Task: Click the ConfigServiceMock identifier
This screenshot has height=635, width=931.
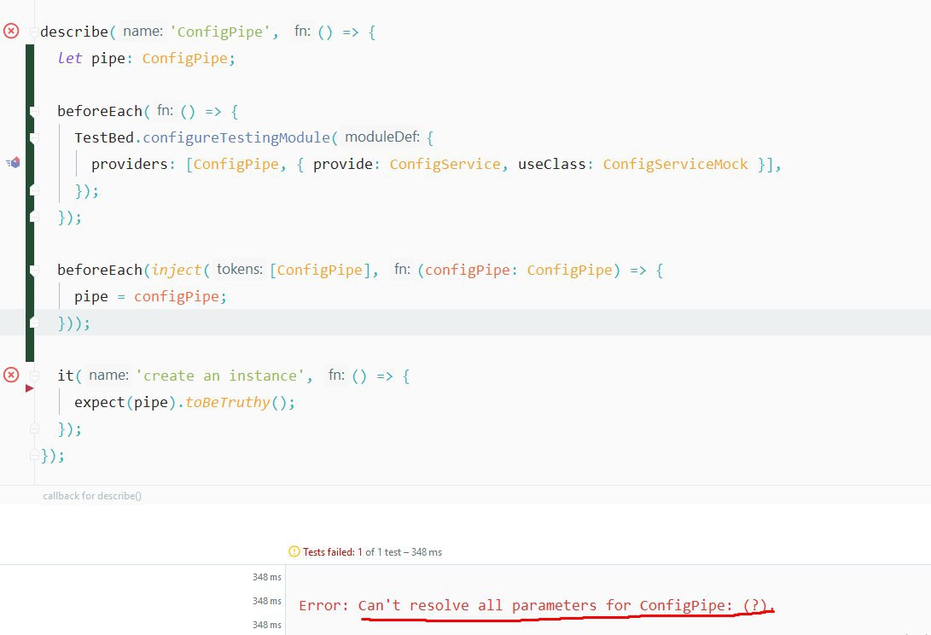Action: [x=675, y=164]
